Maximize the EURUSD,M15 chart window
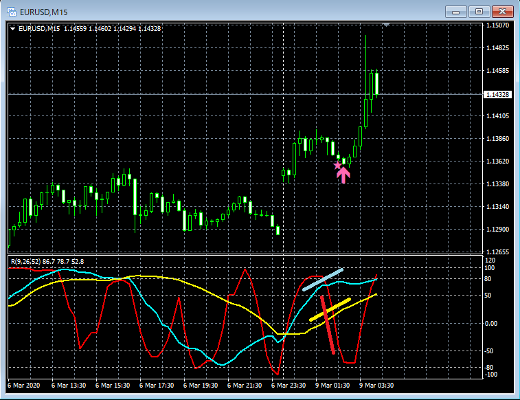Viewport: 520px width, 400px height. point(479,12)
